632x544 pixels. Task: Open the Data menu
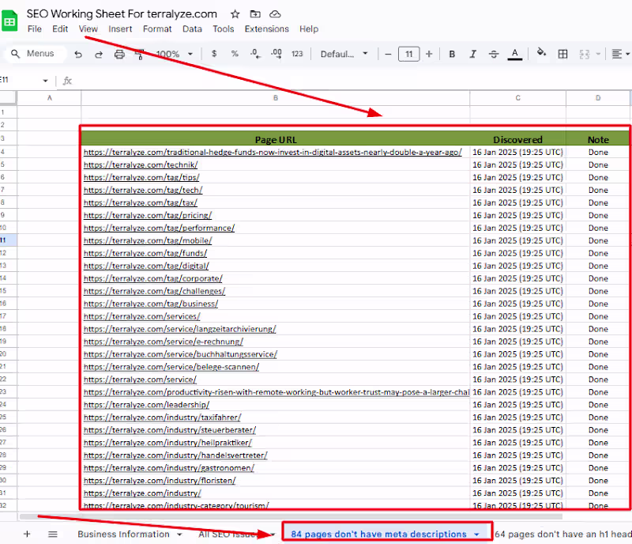[x=192, y=29]
